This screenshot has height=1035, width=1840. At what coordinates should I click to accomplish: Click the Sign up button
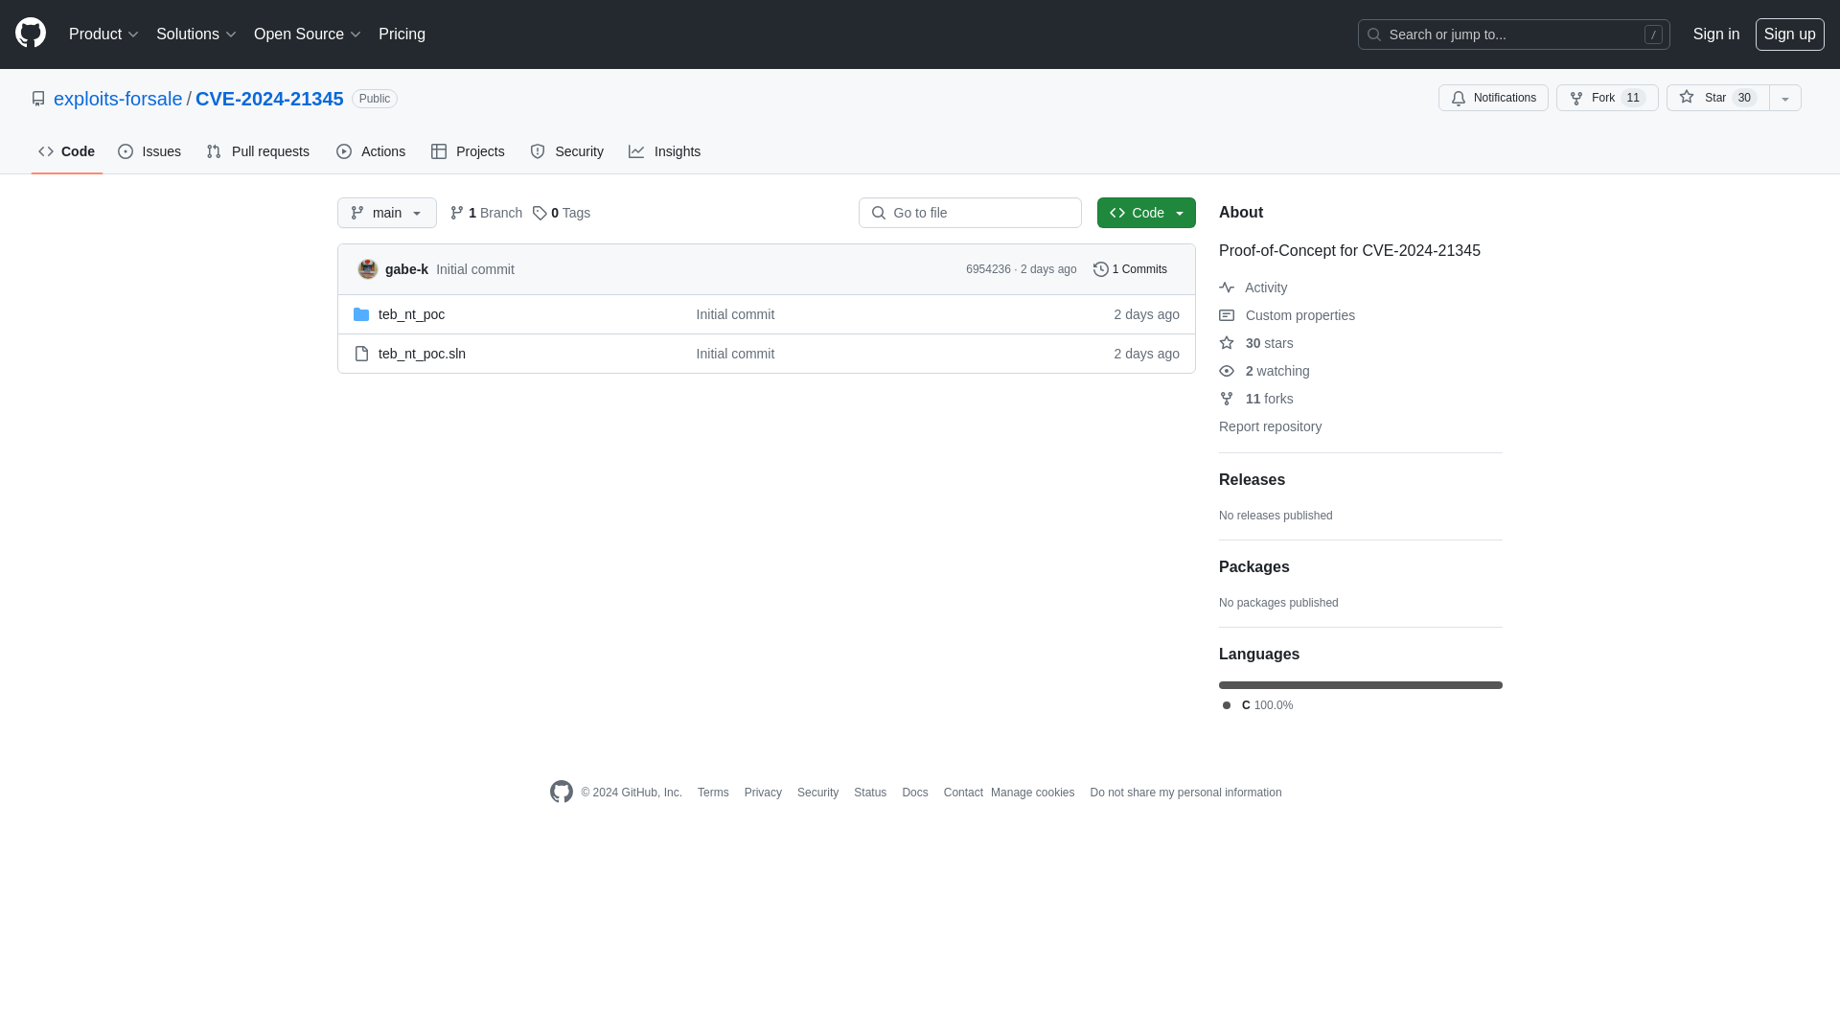pos(1790,34)
